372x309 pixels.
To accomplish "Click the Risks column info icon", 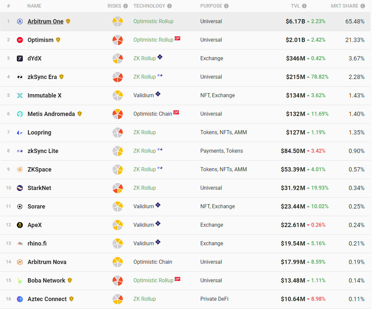I will click(126, 6).
